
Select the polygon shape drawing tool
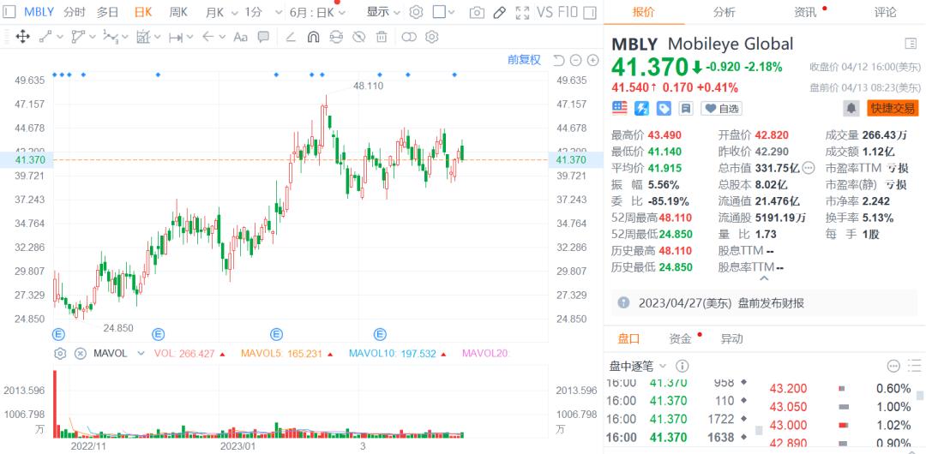[78, 37]
